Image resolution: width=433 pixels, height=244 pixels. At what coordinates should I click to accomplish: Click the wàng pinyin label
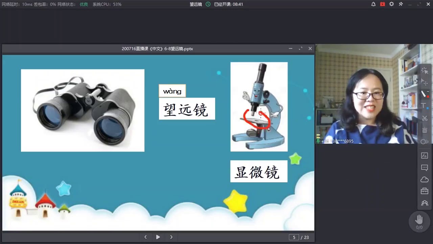tap(172, 91)
